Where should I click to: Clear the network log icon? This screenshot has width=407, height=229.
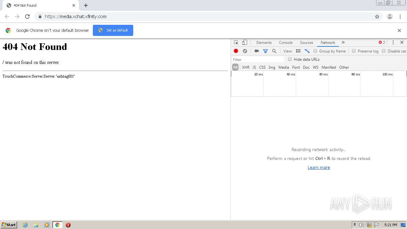(x=245, y=51)
